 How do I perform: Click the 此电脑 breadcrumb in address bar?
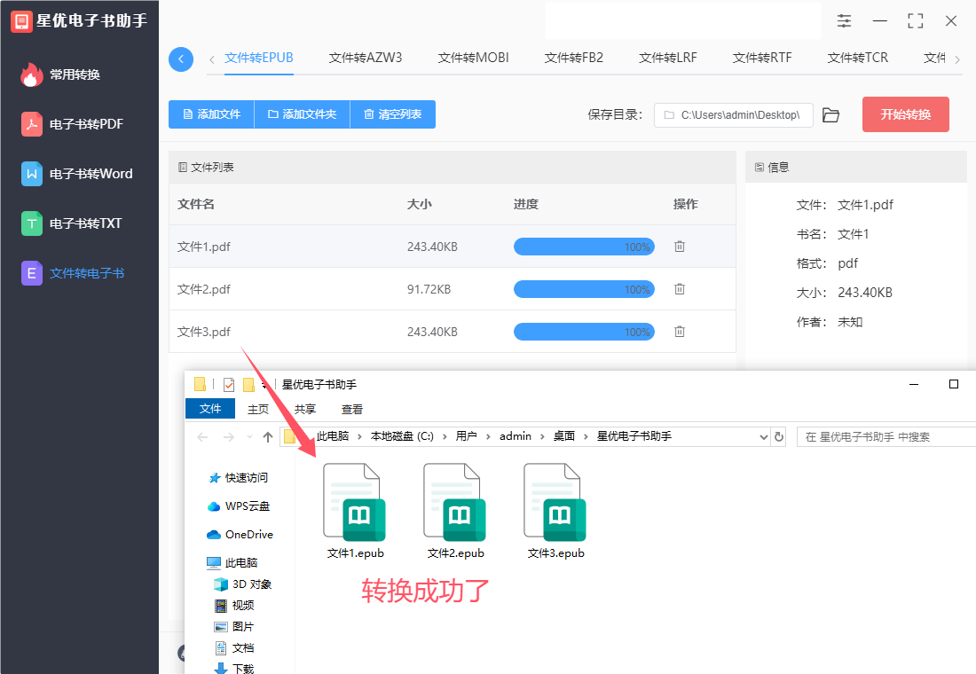click(333, 436)
